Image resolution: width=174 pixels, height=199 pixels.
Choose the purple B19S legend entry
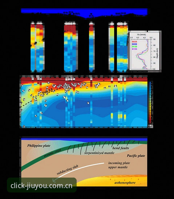tap(134, 49)
